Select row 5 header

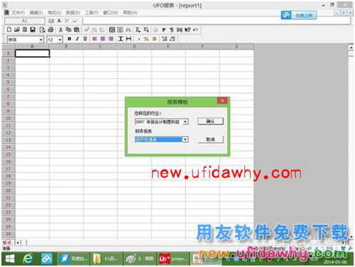click(9, 82)
